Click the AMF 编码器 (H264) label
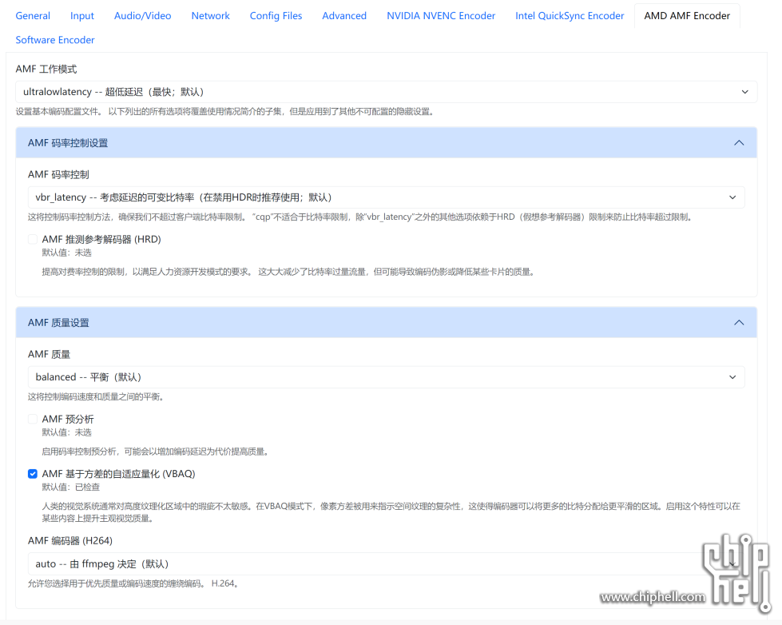The width and height of the screenshot is (782, 625). 70,540
